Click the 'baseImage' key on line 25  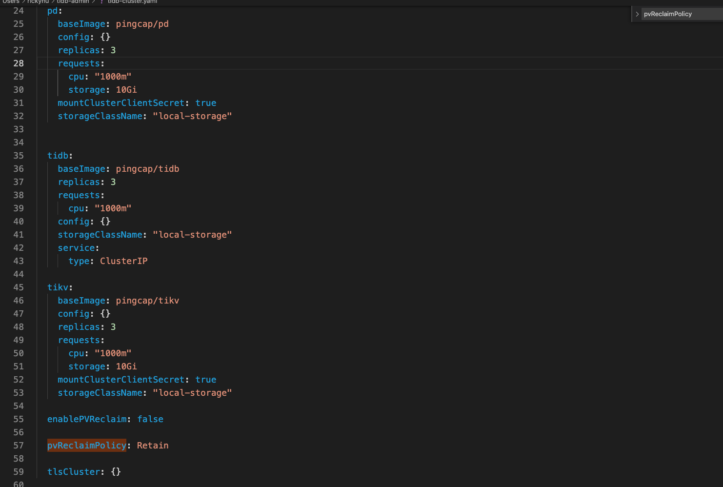point(81,24)
